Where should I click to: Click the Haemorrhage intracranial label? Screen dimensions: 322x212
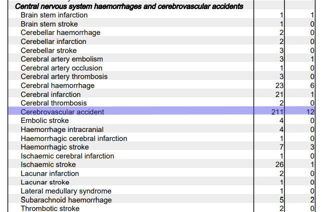pos(62,129)
